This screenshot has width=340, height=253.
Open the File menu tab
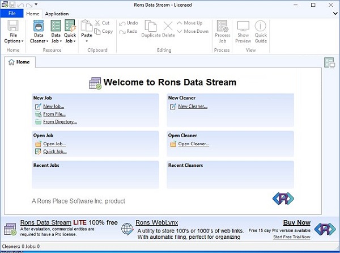tap(12, 14)
